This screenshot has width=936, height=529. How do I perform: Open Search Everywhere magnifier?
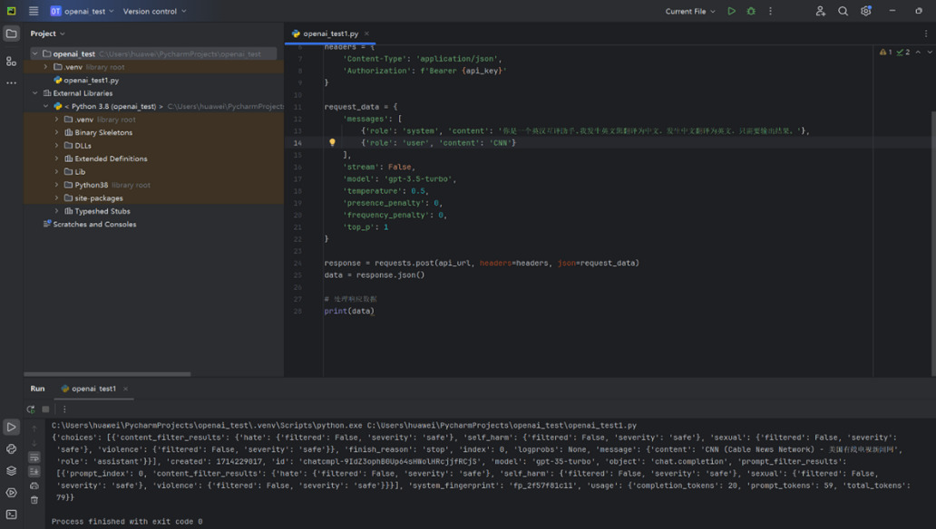click(x=843, y=11)
